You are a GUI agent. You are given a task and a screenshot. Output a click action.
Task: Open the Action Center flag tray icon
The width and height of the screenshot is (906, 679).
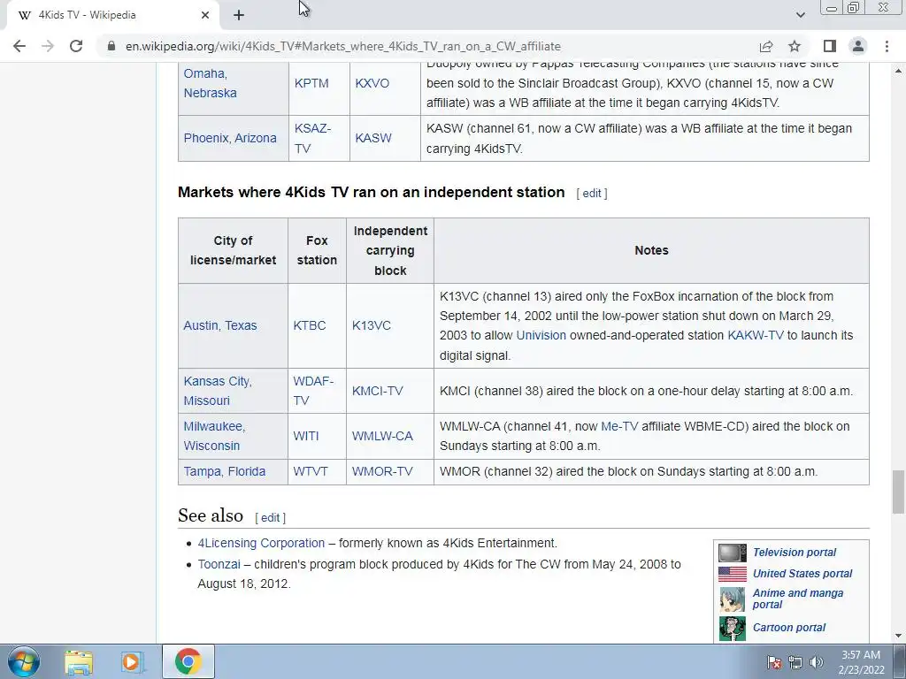(x=774, y=662)
